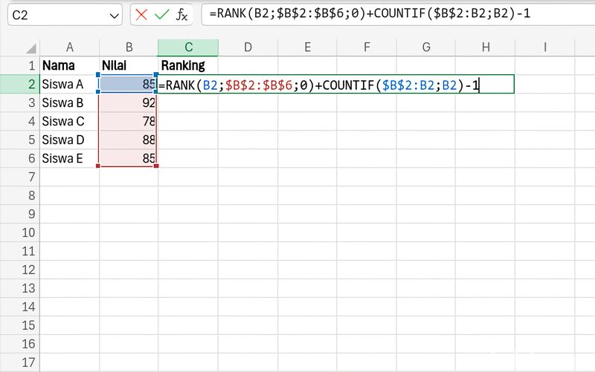This screenshot has height=372, width=595.
Task: Select row 6 header
Action: 20,158
